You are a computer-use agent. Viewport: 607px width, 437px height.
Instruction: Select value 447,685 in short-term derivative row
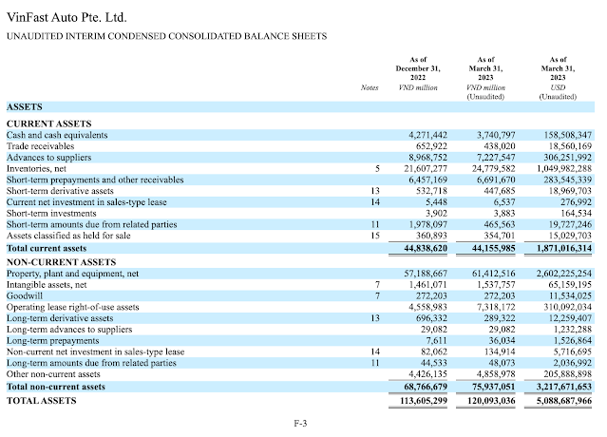pyautogui.click(x=500, y=191)
